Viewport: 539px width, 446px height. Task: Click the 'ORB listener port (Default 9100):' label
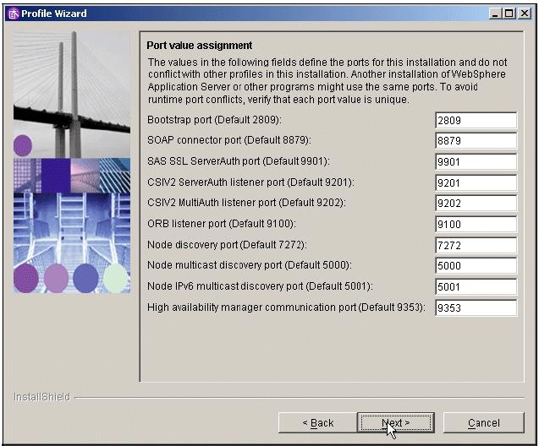(x=222, y=224)
